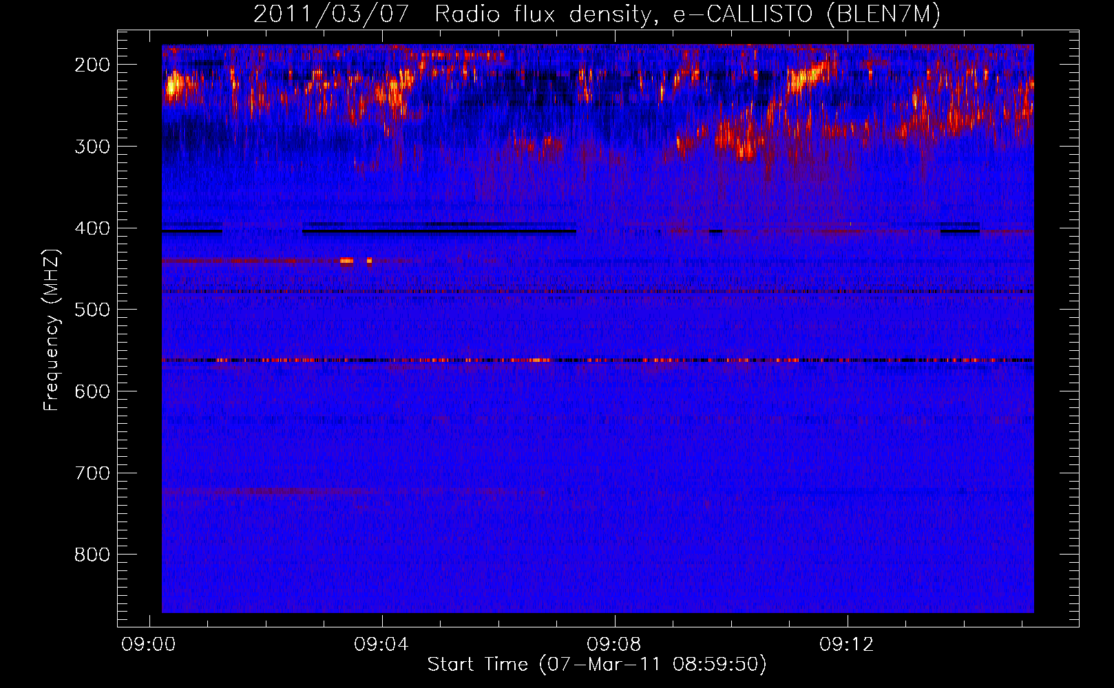Click the 500 frequency tick label
Image resolution: width=1114 pixels, height=688 pixels.
[92, 310]
